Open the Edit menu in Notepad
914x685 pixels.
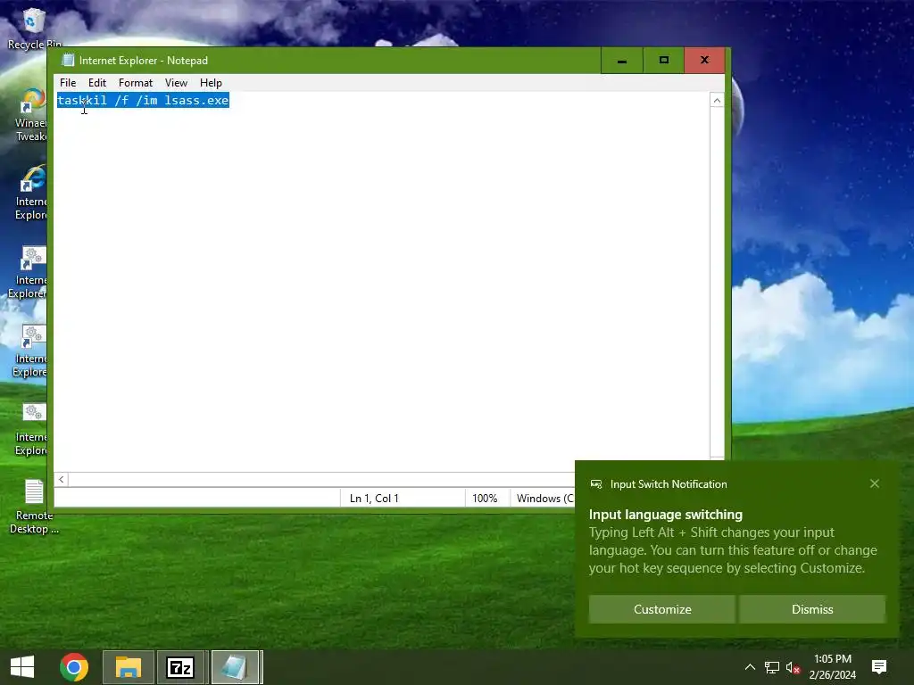point(96,83)
